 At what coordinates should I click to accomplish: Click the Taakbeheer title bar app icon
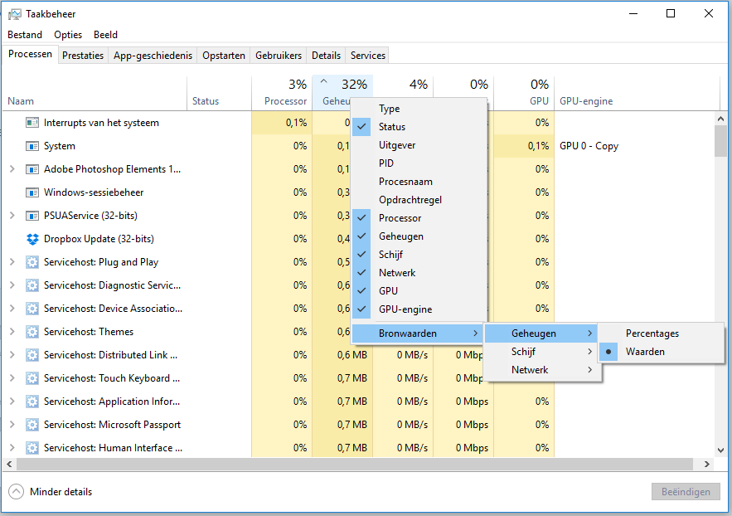(x=15, y=14)
